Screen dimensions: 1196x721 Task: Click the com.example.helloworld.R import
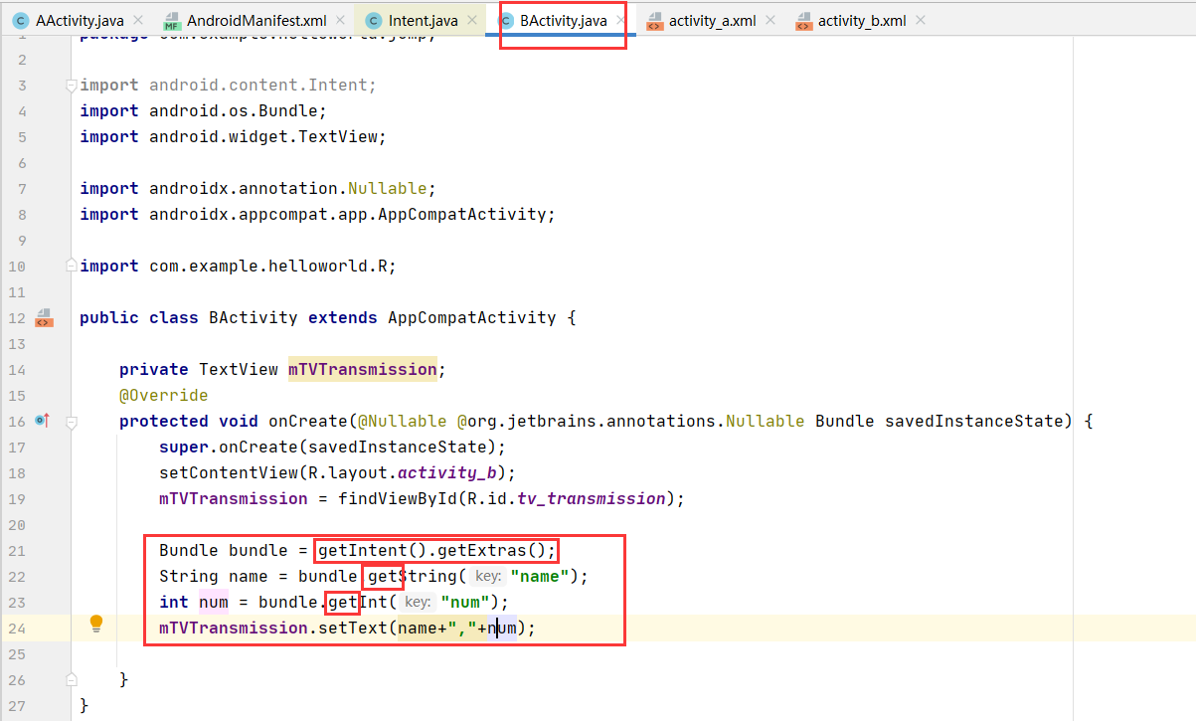(238, 267)
